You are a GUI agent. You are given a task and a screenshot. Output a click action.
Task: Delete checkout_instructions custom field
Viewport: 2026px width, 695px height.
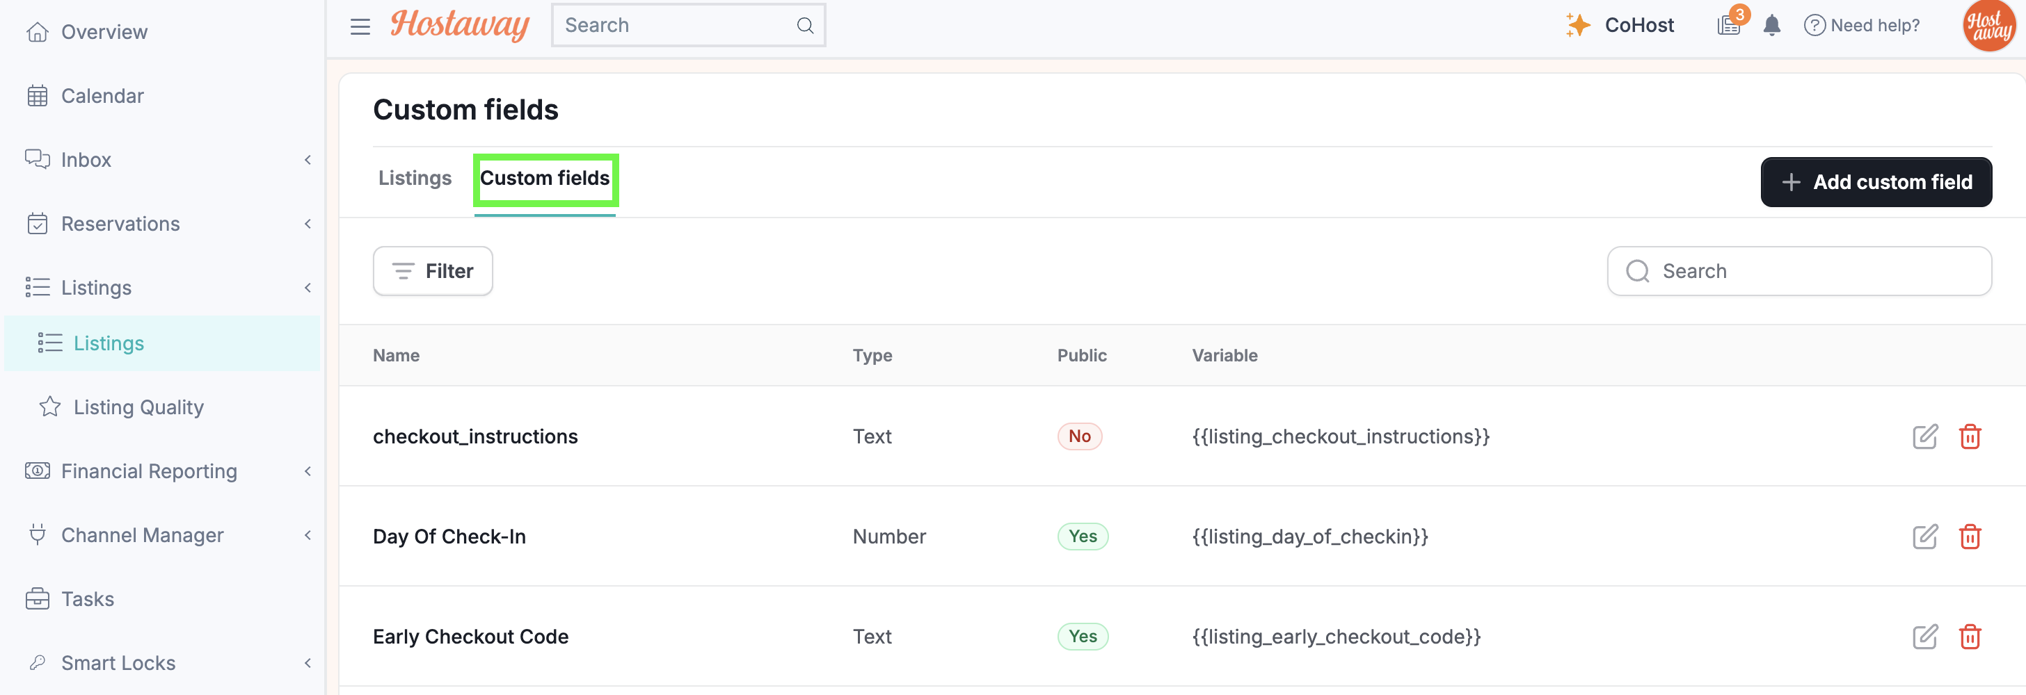point(1970,436)
